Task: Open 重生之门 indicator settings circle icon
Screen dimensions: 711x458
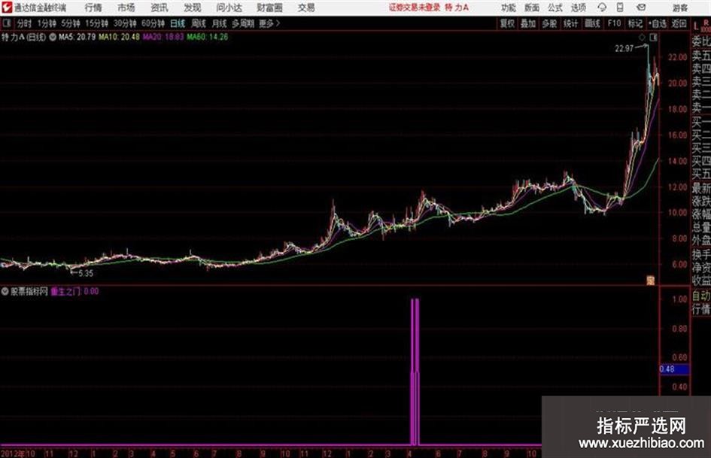Action: 5,291
